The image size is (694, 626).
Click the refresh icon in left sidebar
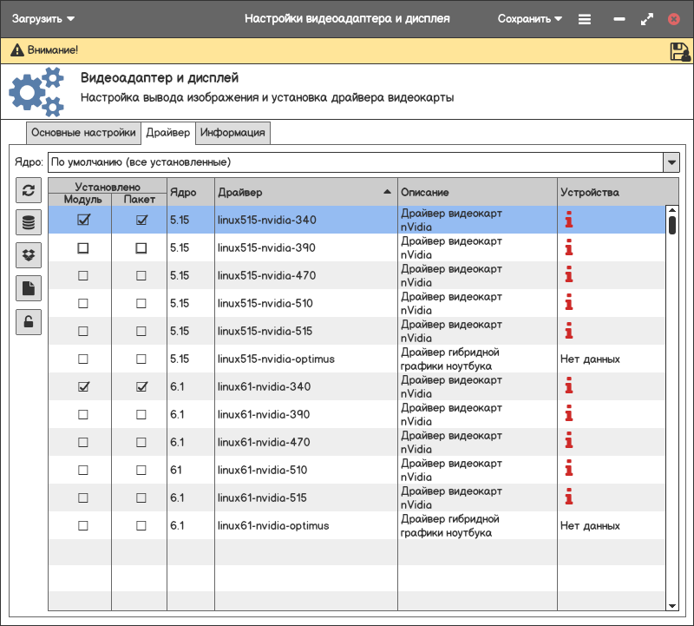point(29,192)
